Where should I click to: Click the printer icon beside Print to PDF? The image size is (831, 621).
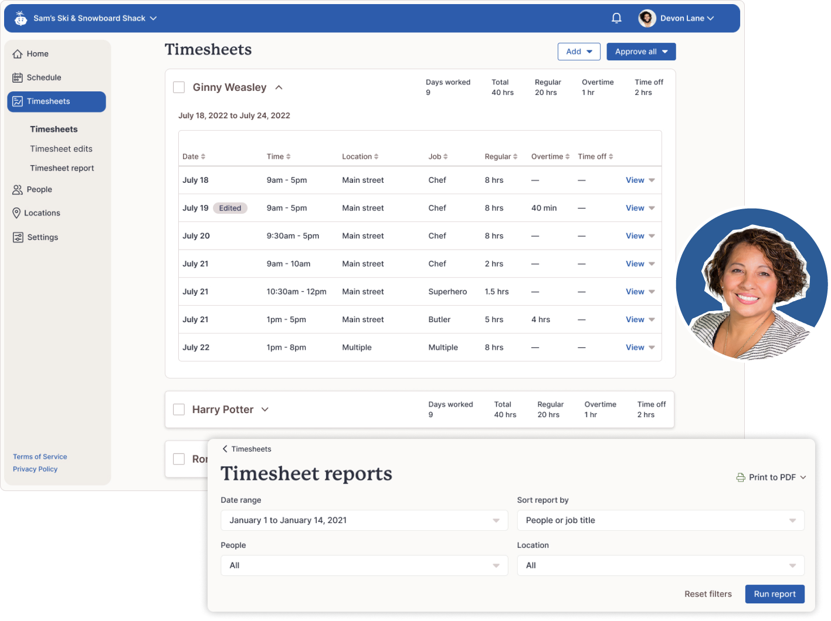click(740, 477)
